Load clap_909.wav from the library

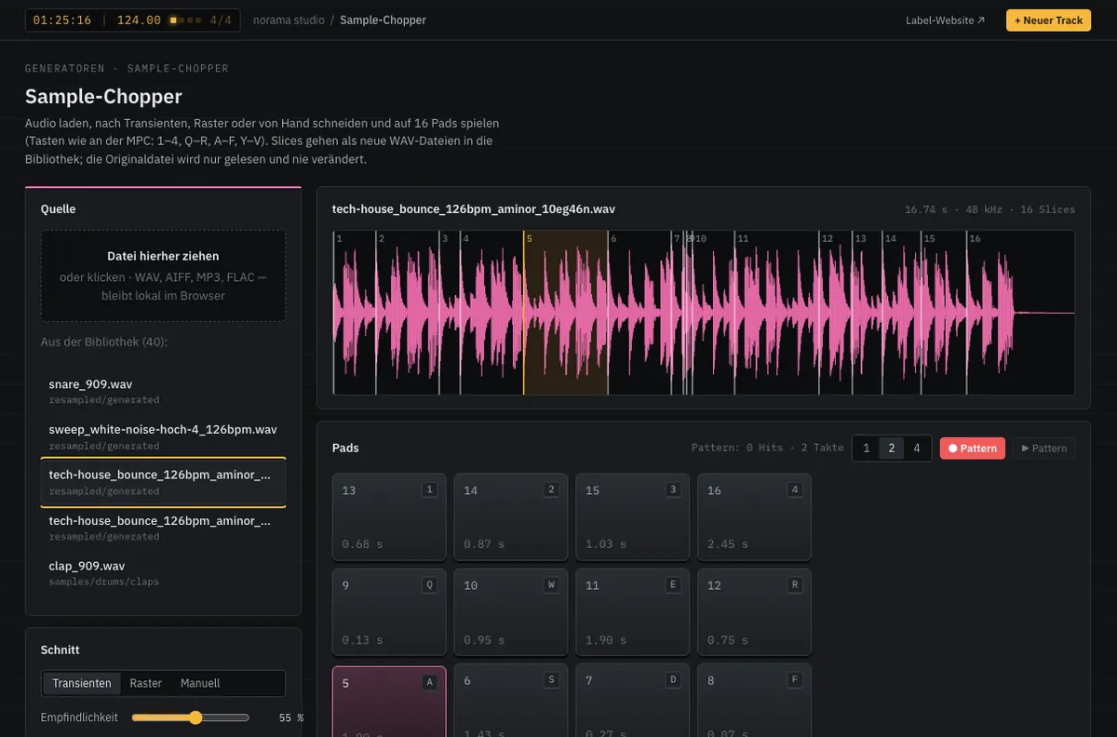tap(163, 572)
